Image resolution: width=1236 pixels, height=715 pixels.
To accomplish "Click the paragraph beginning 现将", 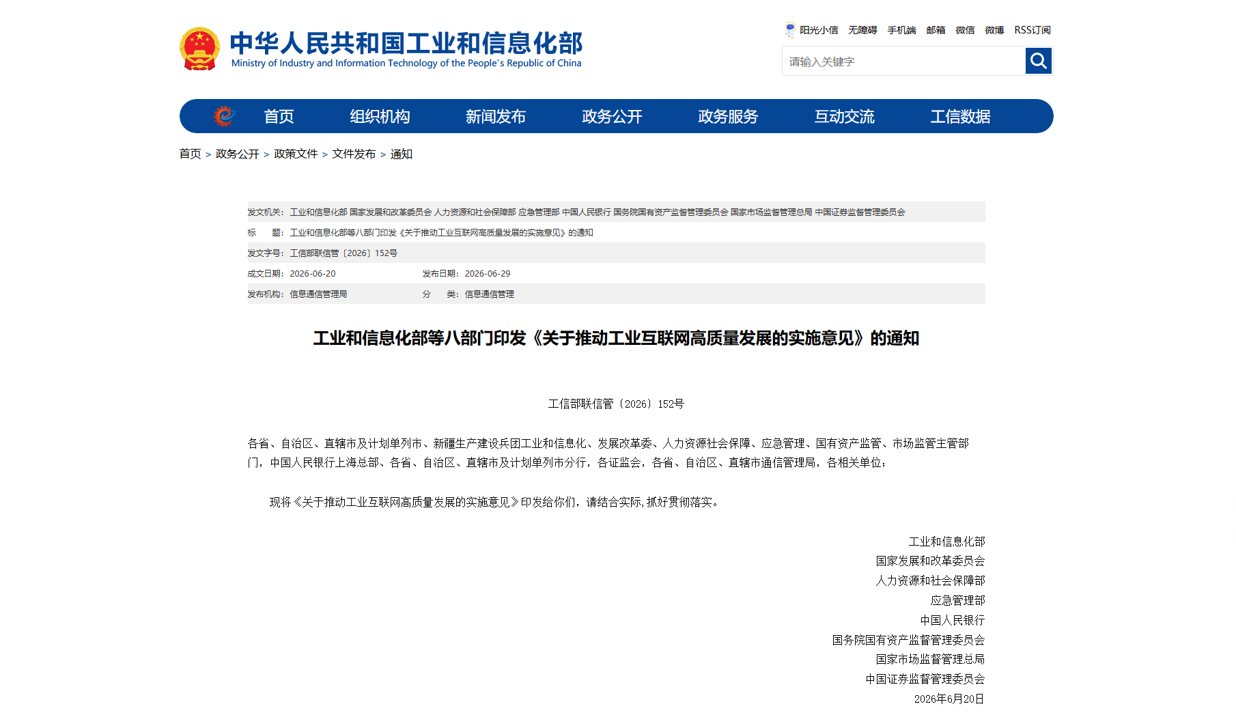I will 496,503.
